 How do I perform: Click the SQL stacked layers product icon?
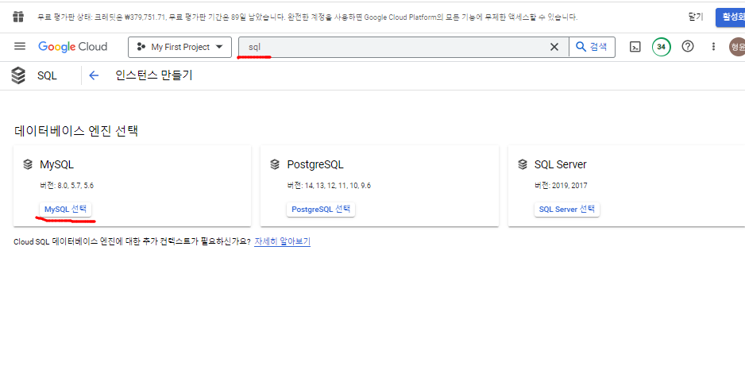click(x=18, y=75)
